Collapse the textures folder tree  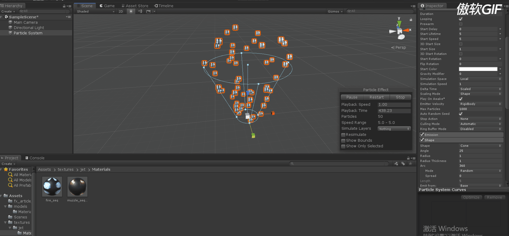click(5, 222)
